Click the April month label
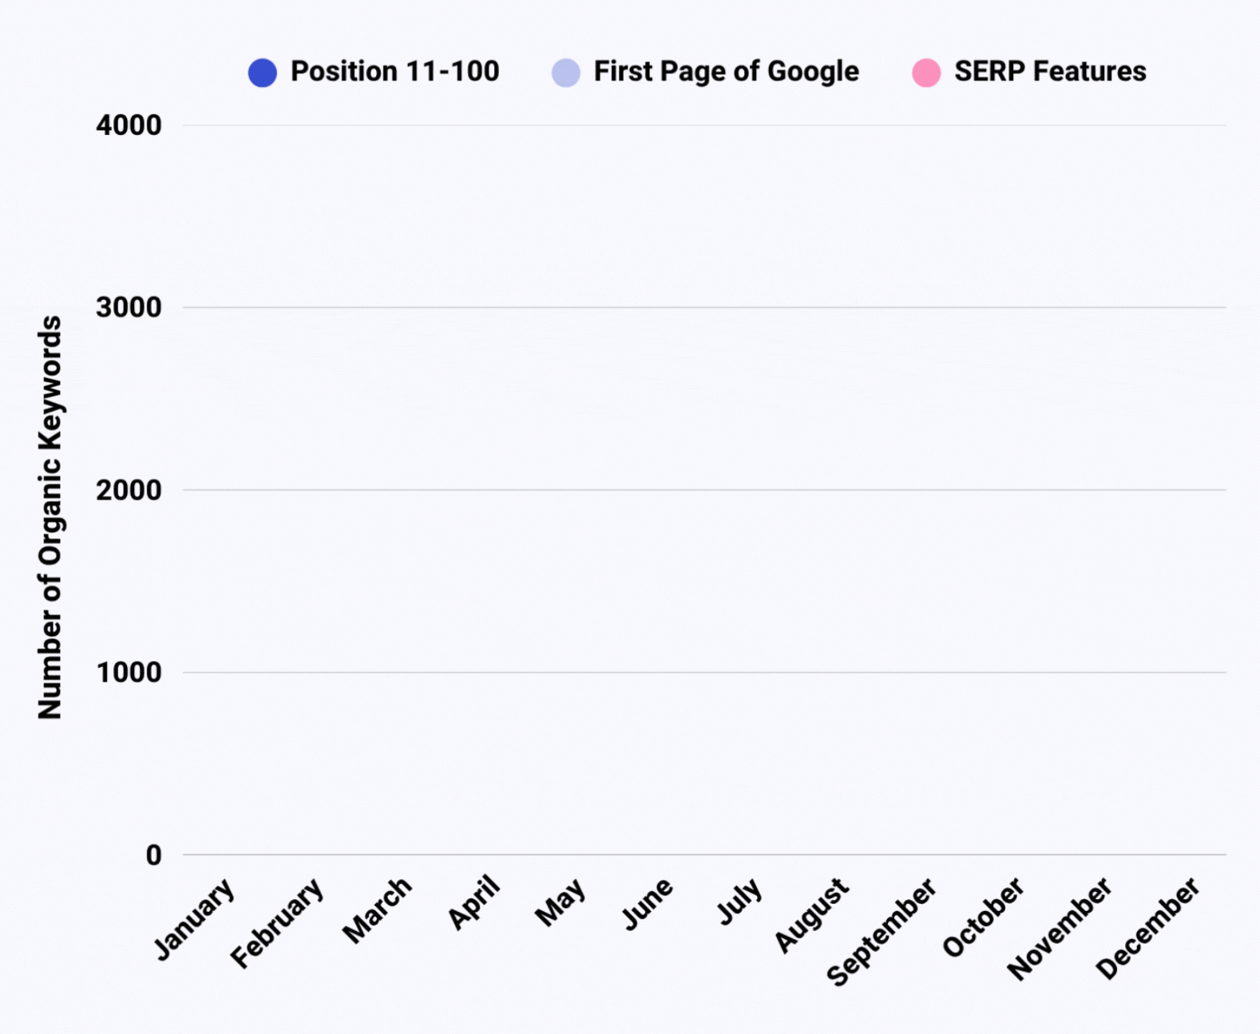This screenshot has height=1034, width=1260. coord(473,902)
